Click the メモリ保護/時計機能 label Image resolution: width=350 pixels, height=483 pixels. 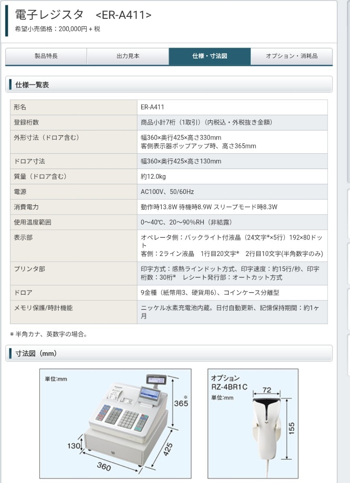43,308
